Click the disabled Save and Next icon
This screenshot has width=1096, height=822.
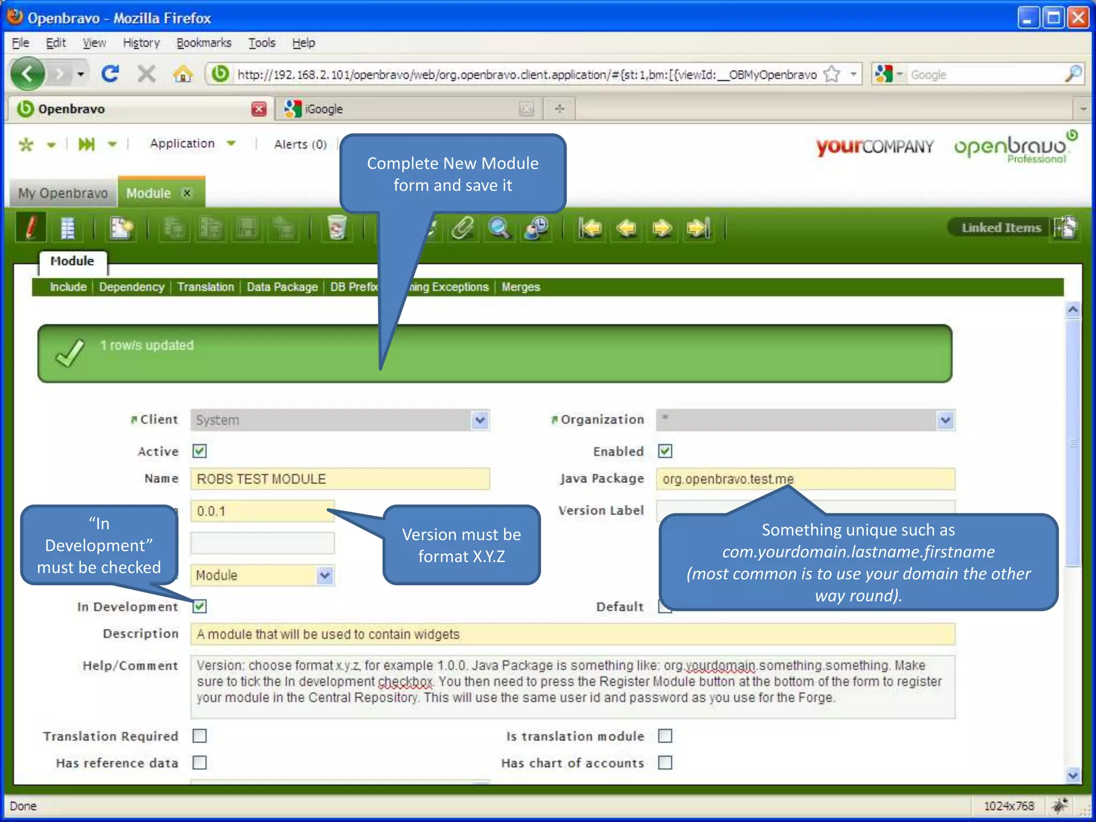[283, 229]
